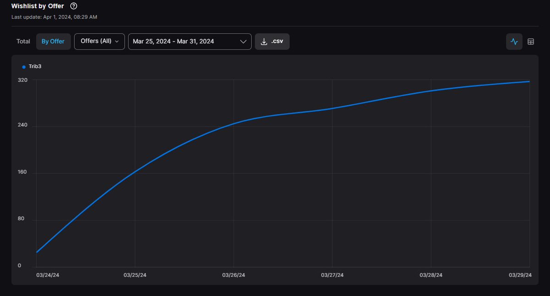550x296 pixels.
Task: Click the 03/25/24 x-axis label
Action: click(x=135, y=275)
